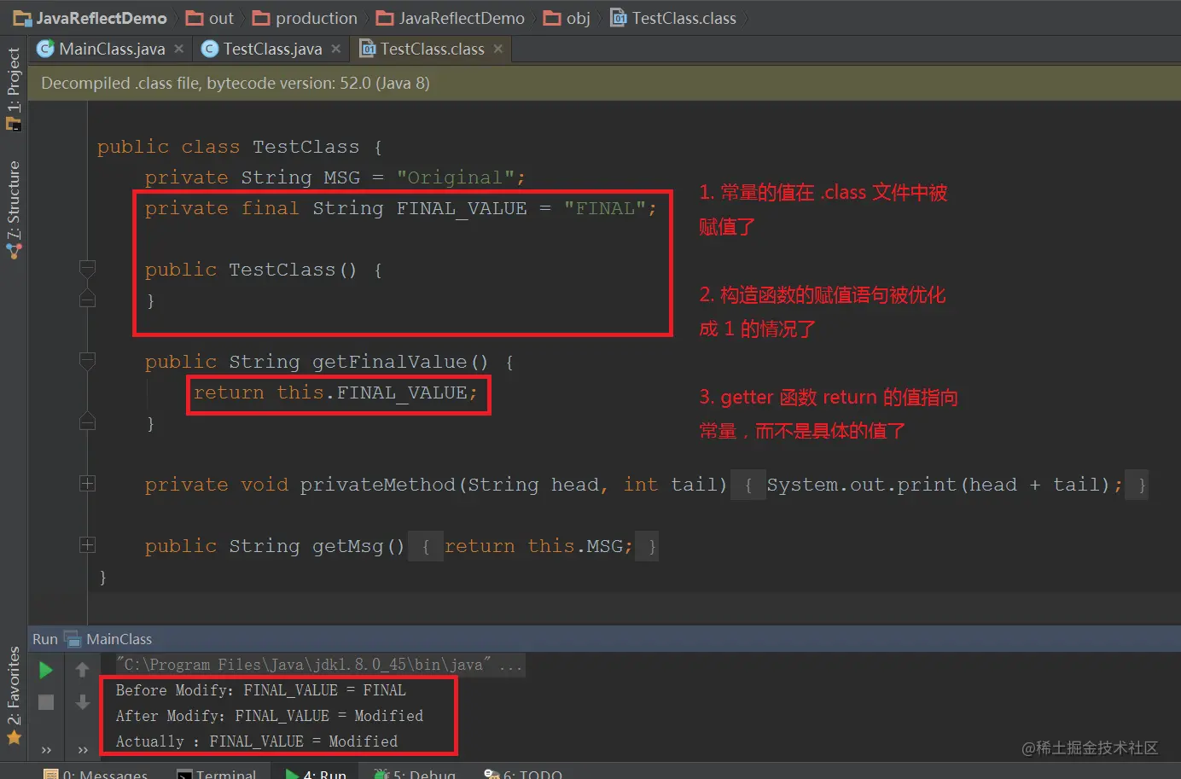Collapse the TestClass constructor fold
The height and width of the screenshot is (779, 1181).
(x=87, y=270)
